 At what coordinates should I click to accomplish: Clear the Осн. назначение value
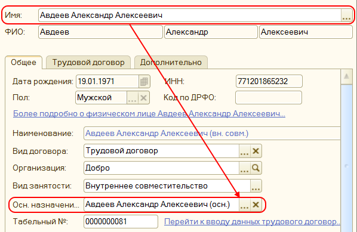(256, 205)
